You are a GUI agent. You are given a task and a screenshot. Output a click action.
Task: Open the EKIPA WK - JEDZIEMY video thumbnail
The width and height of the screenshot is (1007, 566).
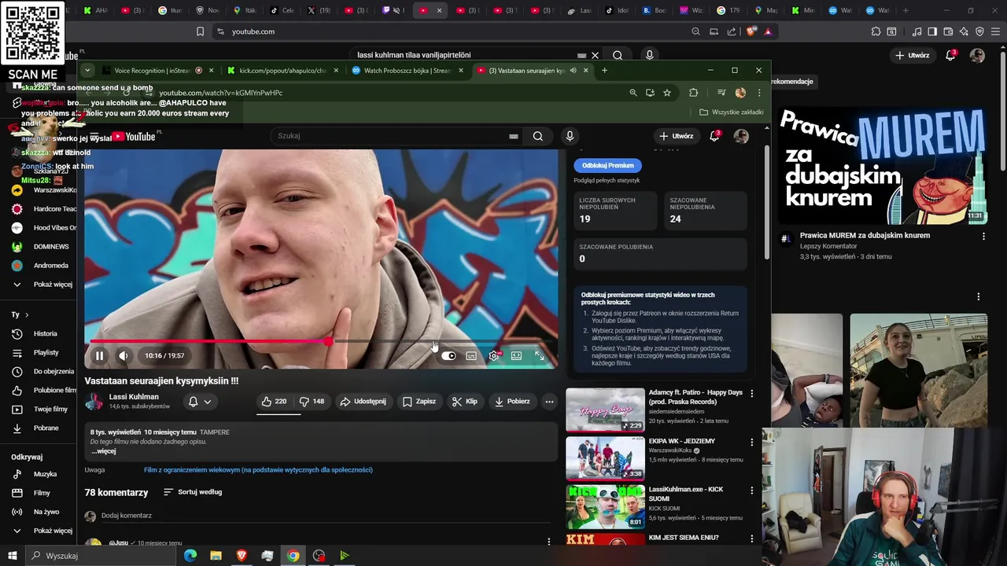[x=605, y=458]
